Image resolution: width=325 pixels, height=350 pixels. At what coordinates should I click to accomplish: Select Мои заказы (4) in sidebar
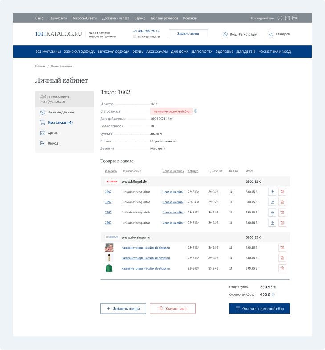[60, 122]
